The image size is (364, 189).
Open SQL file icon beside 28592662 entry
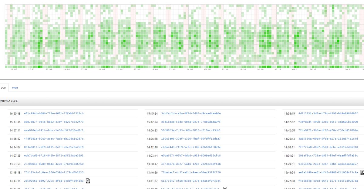[x=88, y=181]
